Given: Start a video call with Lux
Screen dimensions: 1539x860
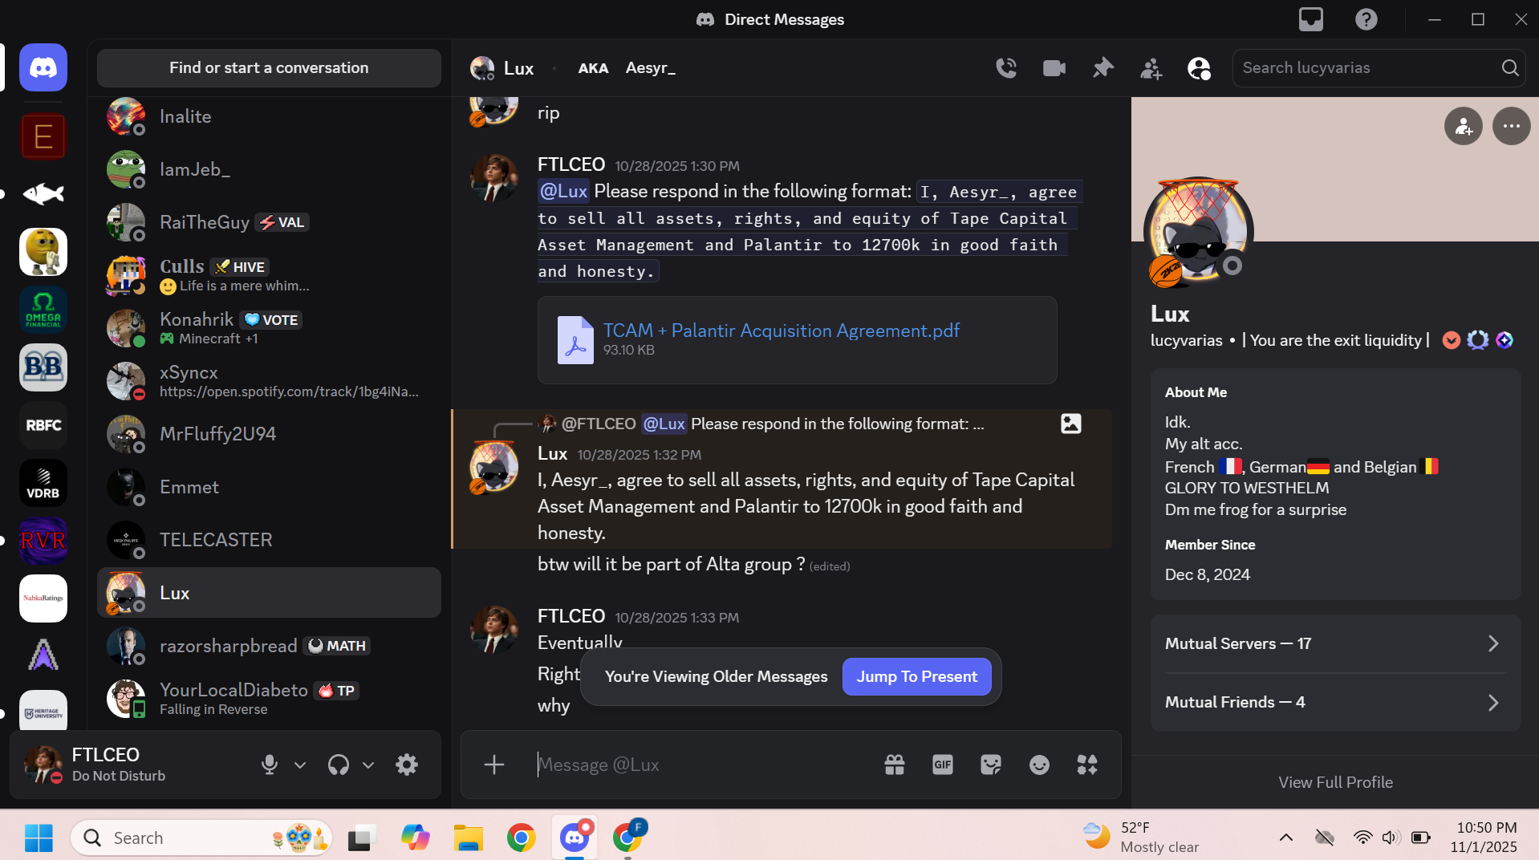Looking at the screenshot, I should click(1054, 68).
